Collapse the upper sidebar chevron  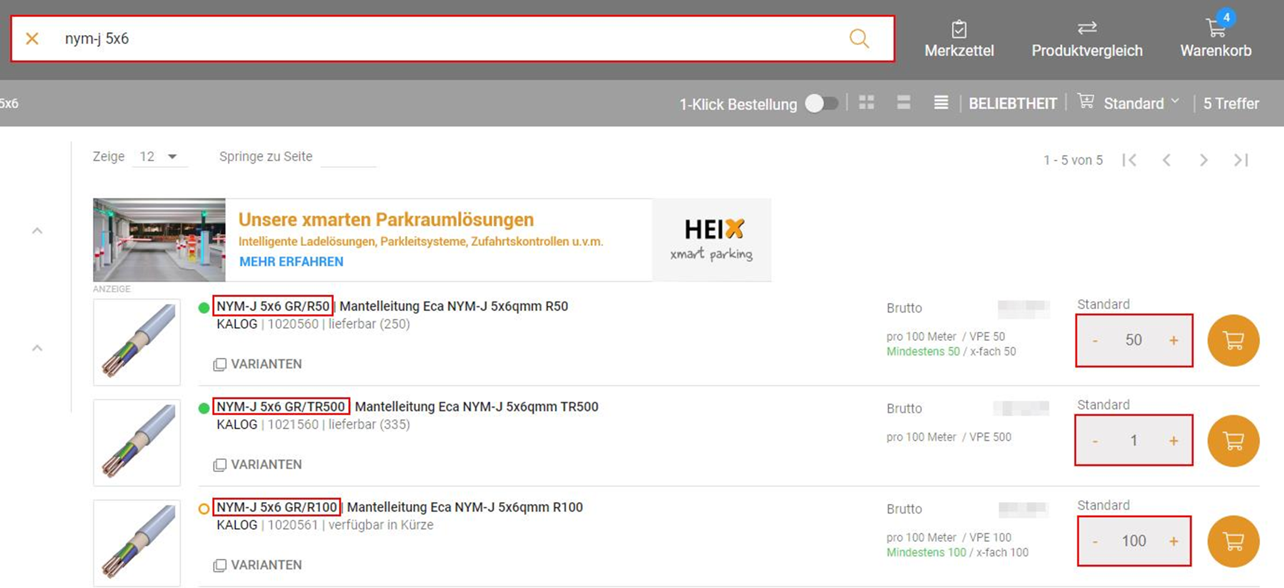pyautogui.click(x=37, y=231)
